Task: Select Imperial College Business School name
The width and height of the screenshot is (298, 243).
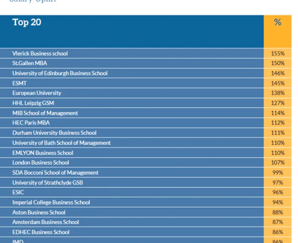Action: coord(52,202)
